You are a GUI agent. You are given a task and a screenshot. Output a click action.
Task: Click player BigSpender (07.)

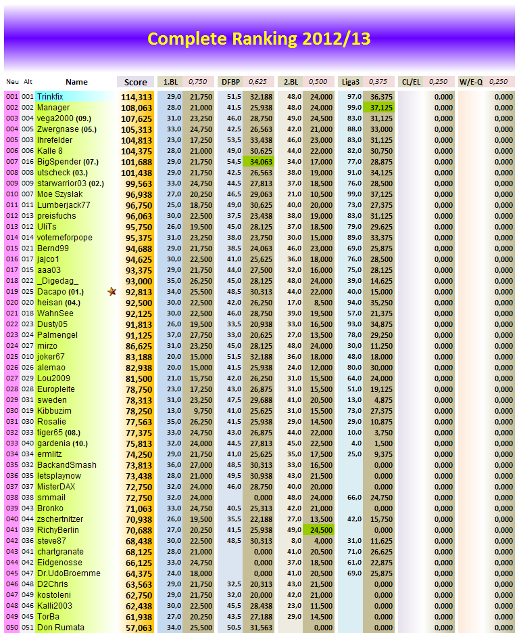tap(68, 162)
